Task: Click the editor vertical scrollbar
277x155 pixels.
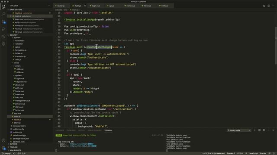Action: 276,46
